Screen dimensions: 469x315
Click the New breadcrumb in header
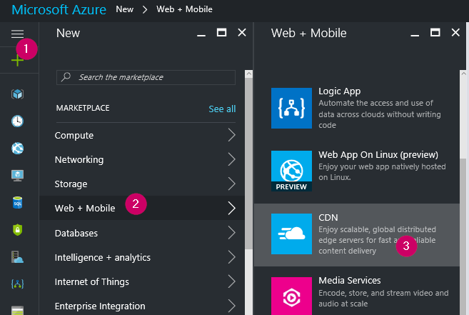[x=124, y=10]
